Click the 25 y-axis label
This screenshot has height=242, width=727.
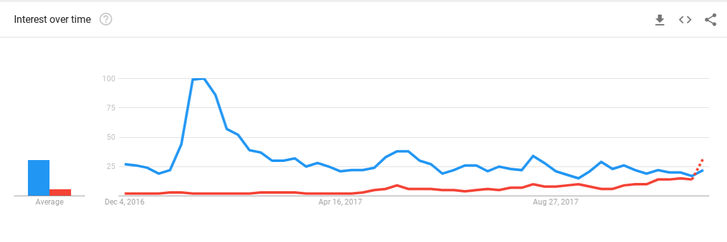[x=111, y=166]
